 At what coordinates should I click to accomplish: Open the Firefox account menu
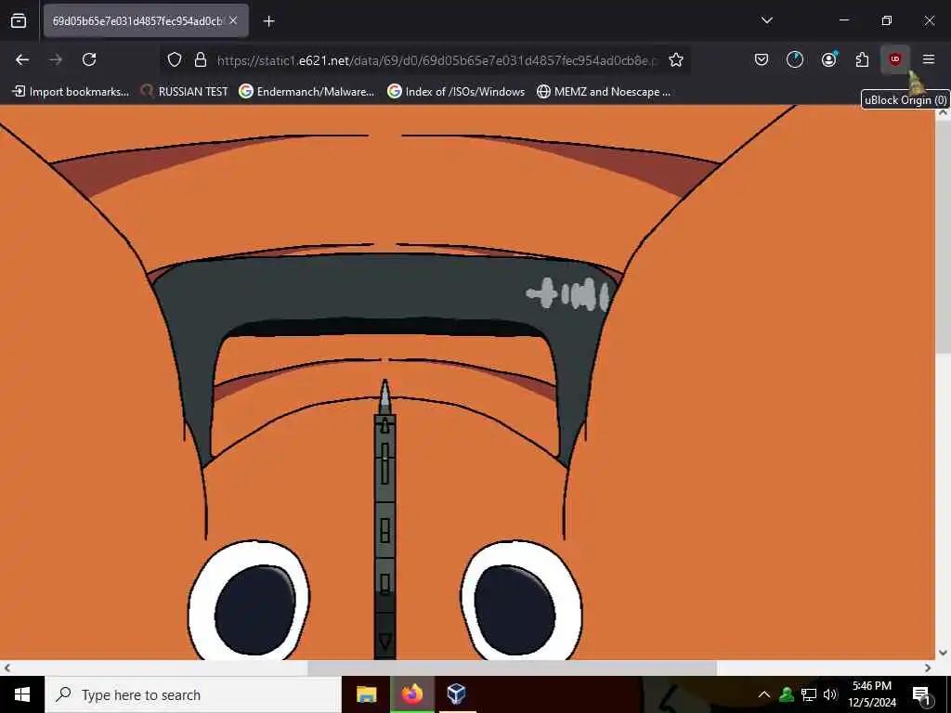click(x=828, y=59)
